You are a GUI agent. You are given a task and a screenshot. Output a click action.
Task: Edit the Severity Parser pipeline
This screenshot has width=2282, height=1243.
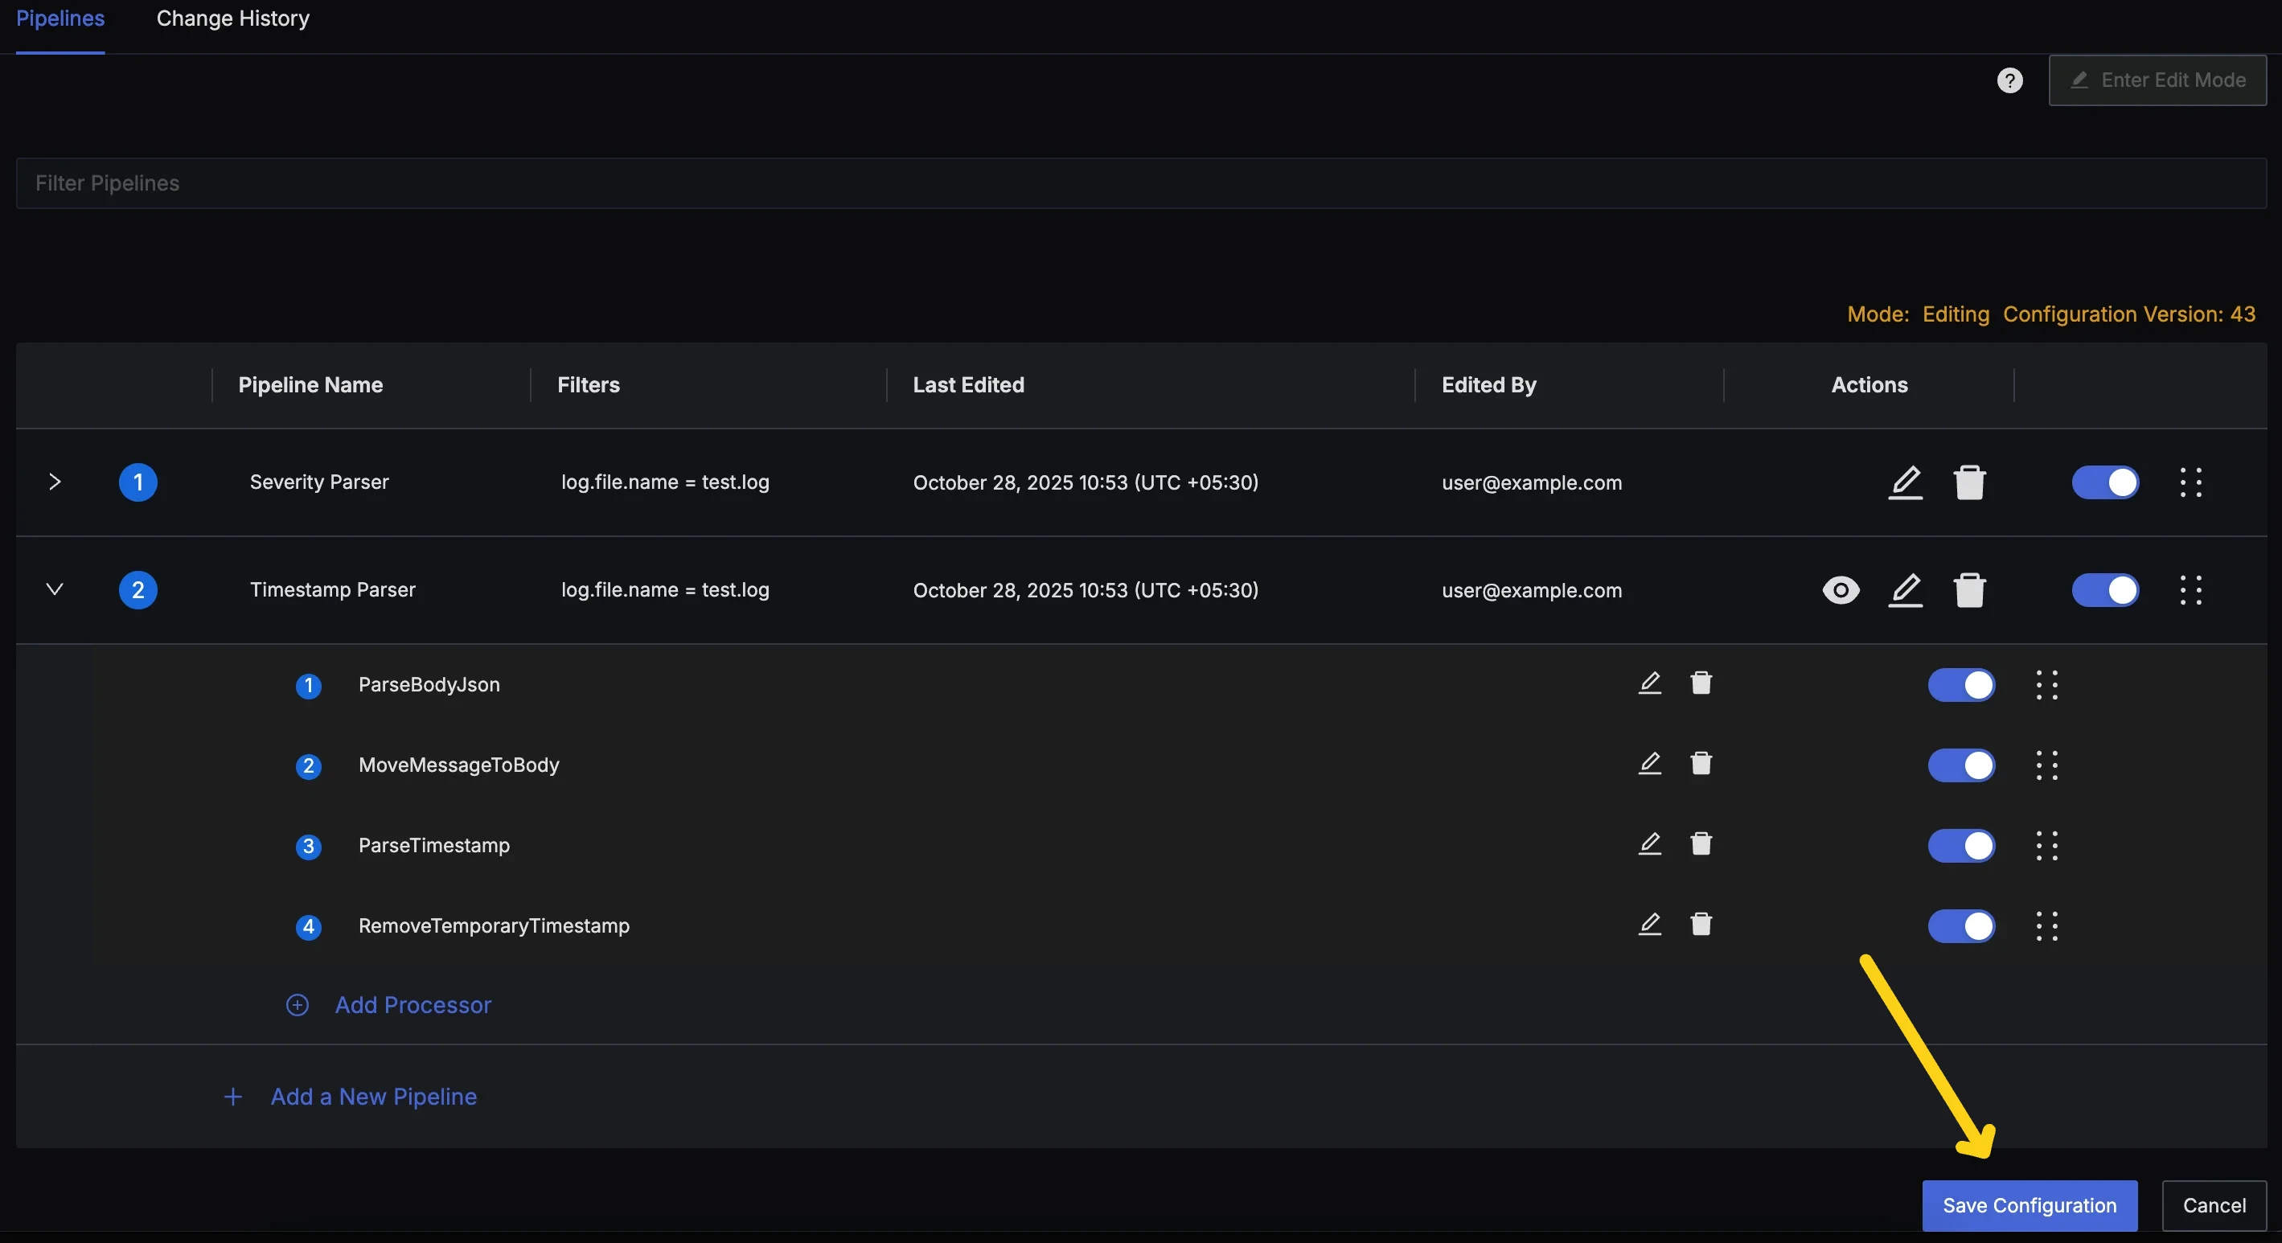point(1906,482)
